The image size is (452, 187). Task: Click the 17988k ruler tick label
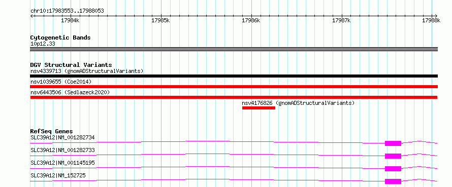432,20
